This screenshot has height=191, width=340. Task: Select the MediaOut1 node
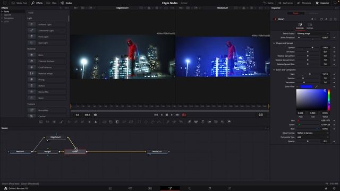pos(157,152)
